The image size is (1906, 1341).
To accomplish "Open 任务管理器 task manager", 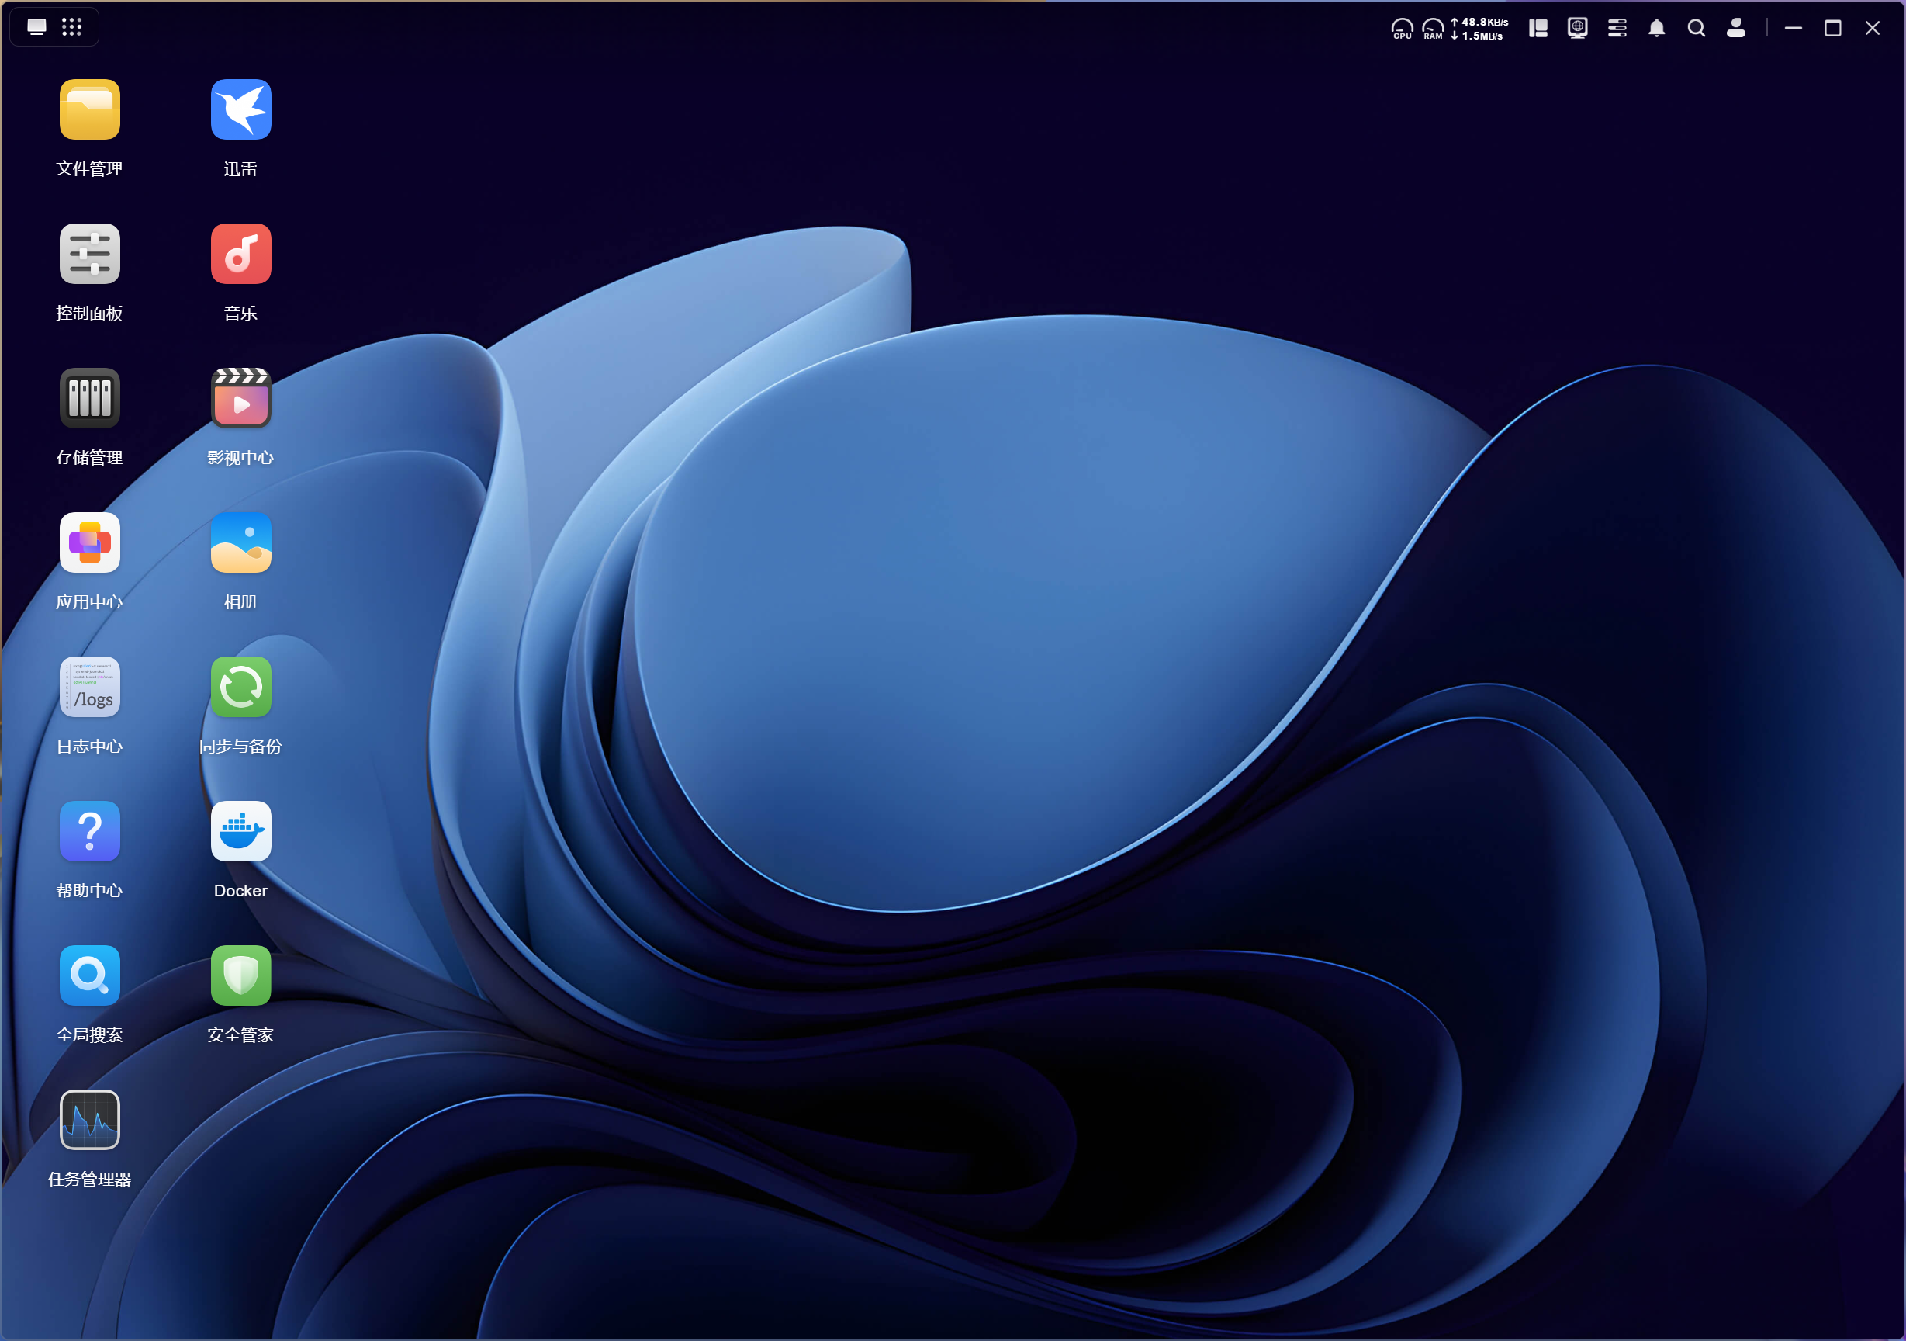I will point(90,1121).
